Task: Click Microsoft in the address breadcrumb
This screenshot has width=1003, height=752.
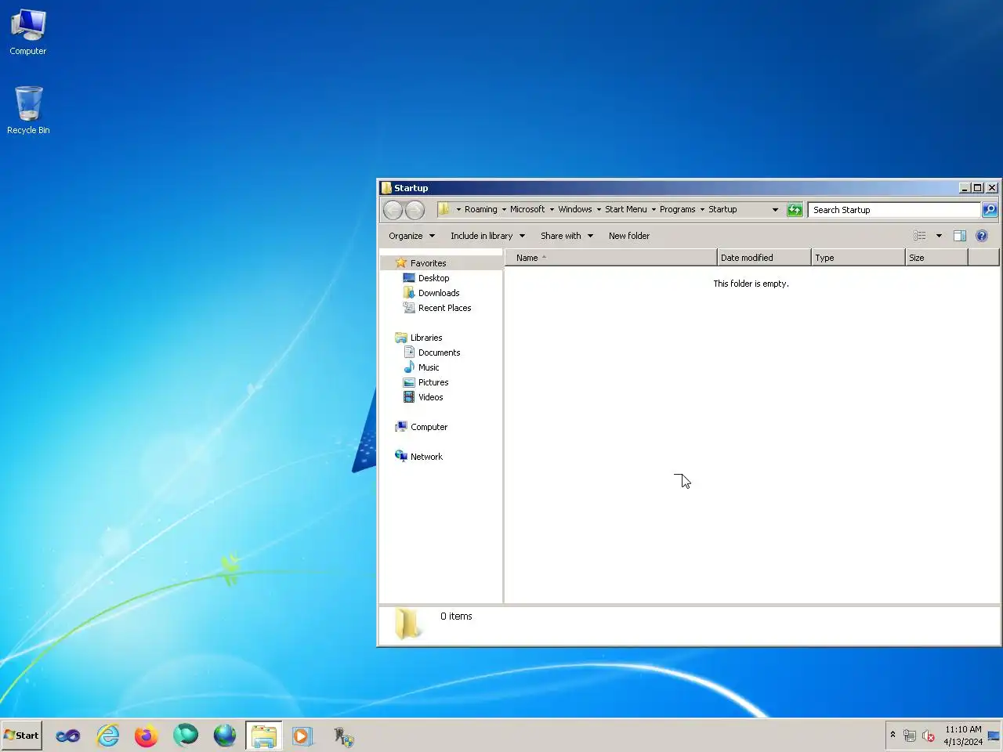Action: pyautogui.click(x=527, y=209)
